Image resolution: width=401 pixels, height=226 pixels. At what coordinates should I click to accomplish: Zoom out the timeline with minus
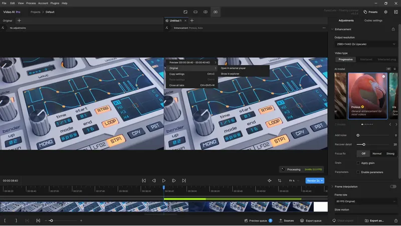pyautogui.click(x=46, y=220)
